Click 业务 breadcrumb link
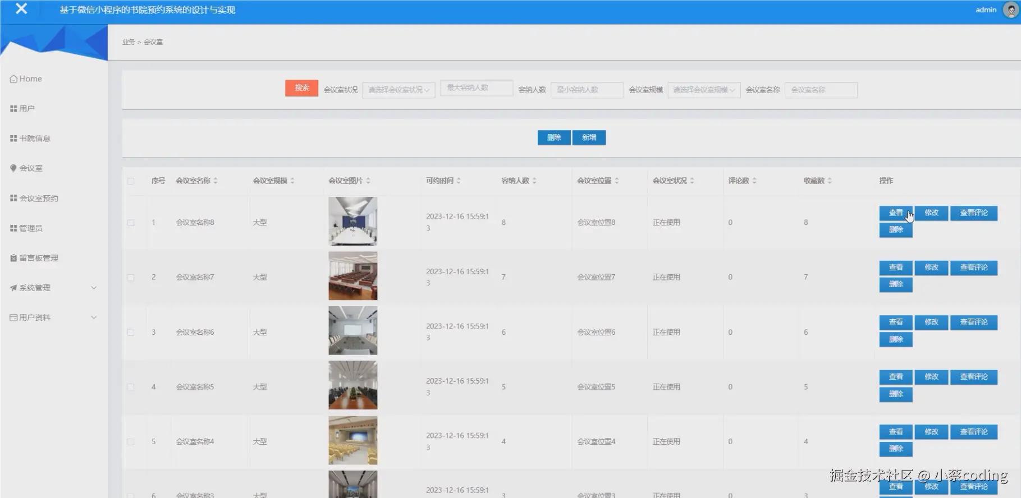The height and width of the screenshot is (498, 1021). 129,42
